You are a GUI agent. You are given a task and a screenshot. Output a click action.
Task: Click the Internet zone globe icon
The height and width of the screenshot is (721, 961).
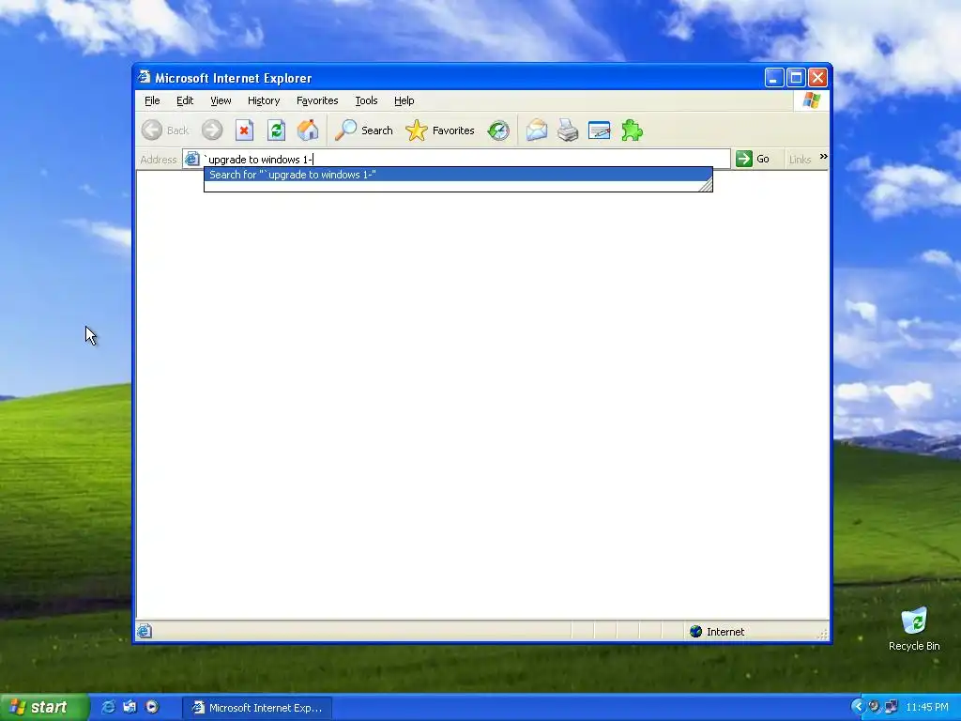click(x=695, y=632)
